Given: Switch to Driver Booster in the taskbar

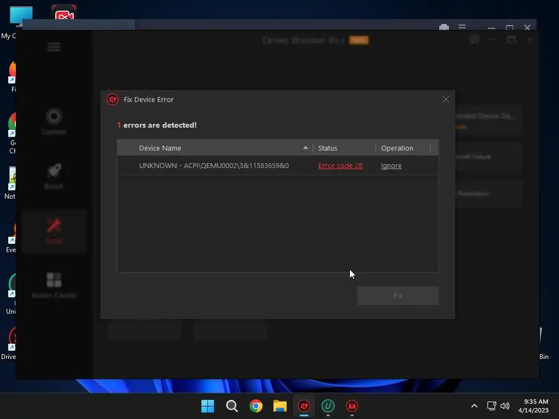Looking at the screenshot, I should tap(304, 406).
